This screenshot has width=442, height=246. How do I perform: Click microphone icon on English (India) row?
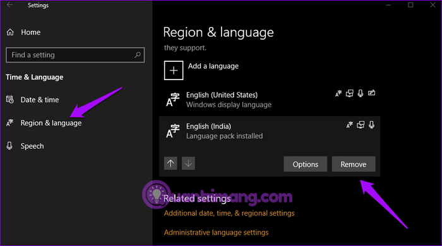click(371, 125)
